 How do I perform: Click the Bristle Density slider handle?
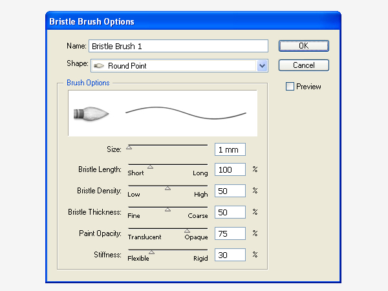coord(167,188)
